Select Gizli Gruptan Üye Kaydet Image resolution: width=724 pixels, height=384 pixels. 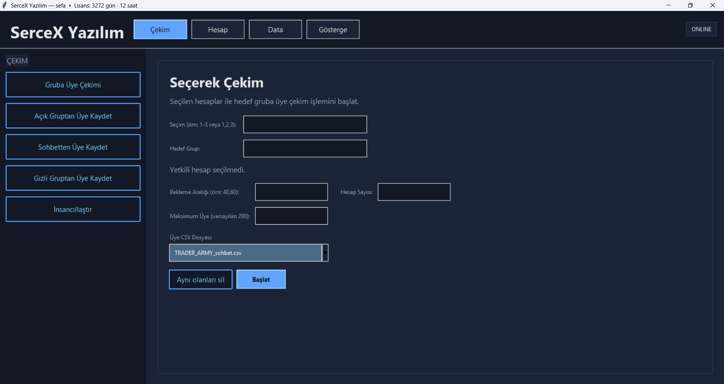[73, 178]
